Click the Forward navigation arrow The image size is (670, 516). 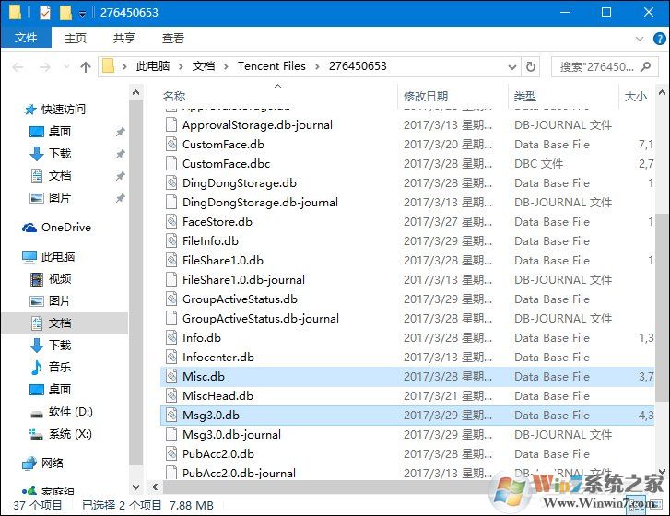44,67
